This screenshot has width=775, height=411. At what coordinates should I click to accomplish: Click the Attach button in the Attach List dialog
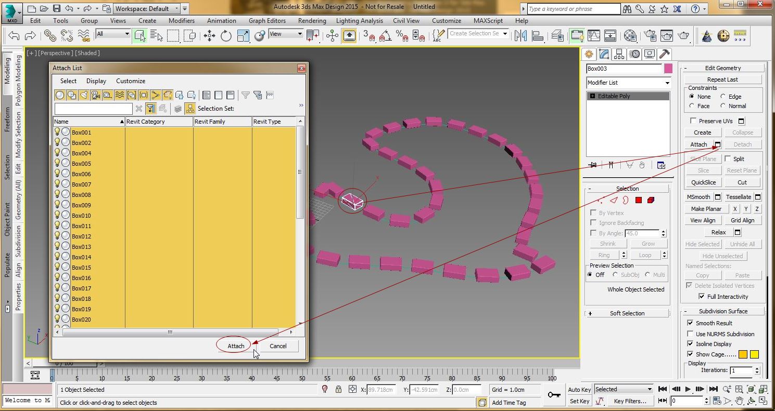235,346
